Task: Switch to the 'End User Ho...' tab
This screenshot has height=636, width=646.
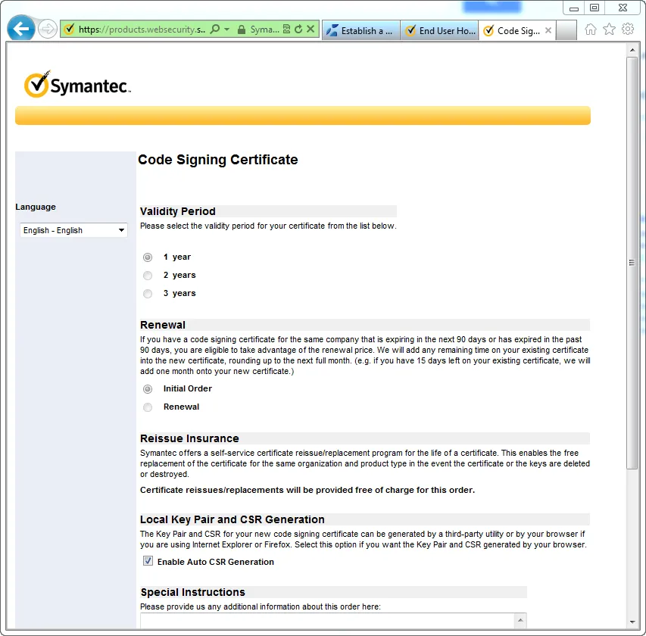Action: click(439, 30)
